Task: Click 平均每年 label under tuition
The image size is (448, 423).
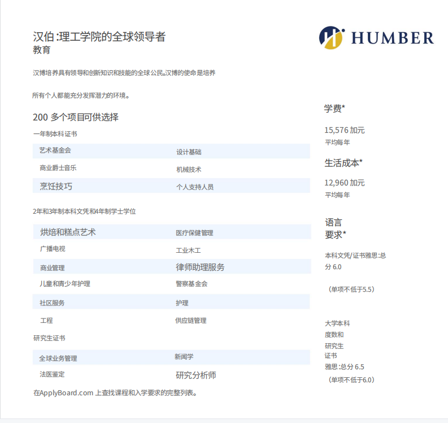Action: pos(337,142)
